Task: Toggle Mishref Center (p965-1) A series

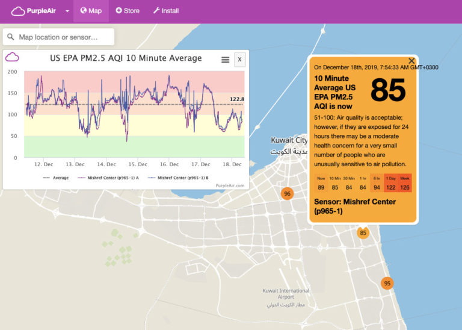Action: 108,178
